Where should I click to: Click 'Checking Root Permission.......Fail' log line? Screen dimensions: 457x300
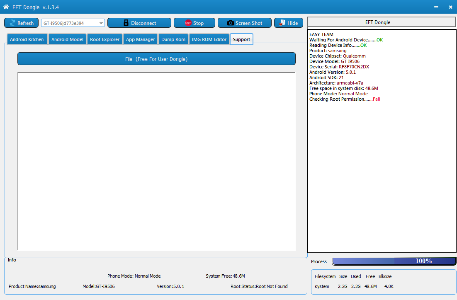[x=345, y=99]
